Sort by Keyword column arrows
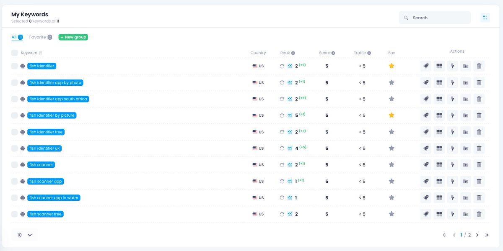 coord(41,53)
